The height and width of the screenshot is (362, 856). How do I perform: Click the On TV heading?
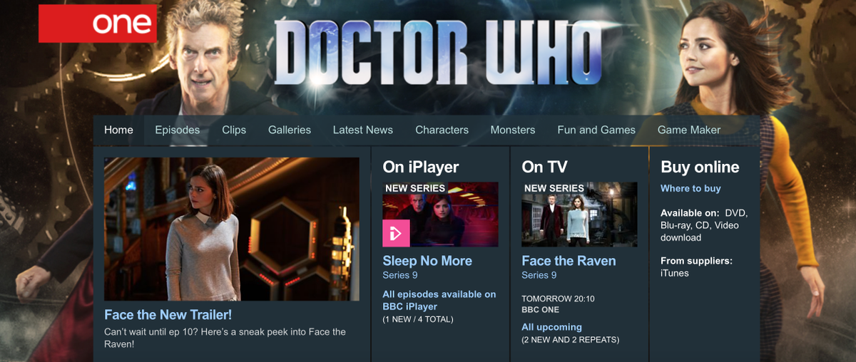(x=545, y=167)
